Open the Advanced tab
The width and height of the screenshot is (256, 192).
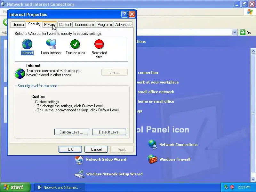tap(123, 25)
